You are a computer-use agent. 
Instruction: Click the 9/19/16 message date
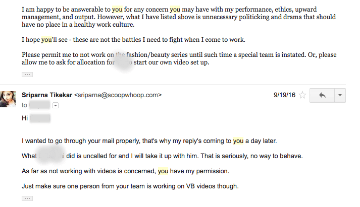[283, 94]
